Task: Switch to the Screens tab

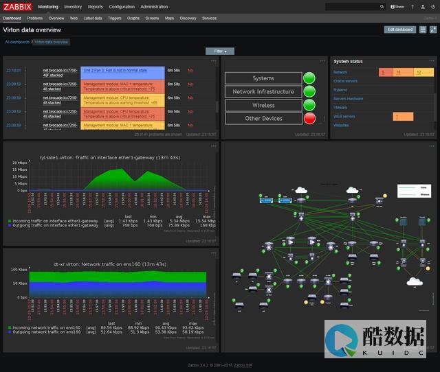Action: pos(152,19)
